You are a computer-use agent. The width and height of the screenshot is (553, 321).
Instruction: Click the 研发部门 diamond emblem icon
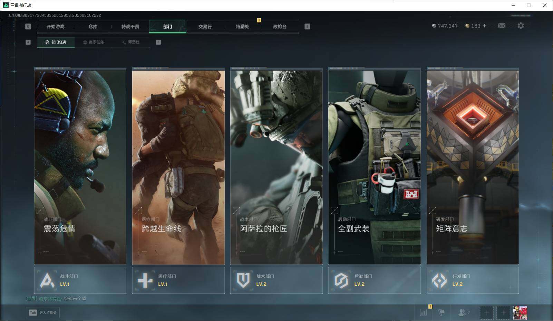point(439,280)
